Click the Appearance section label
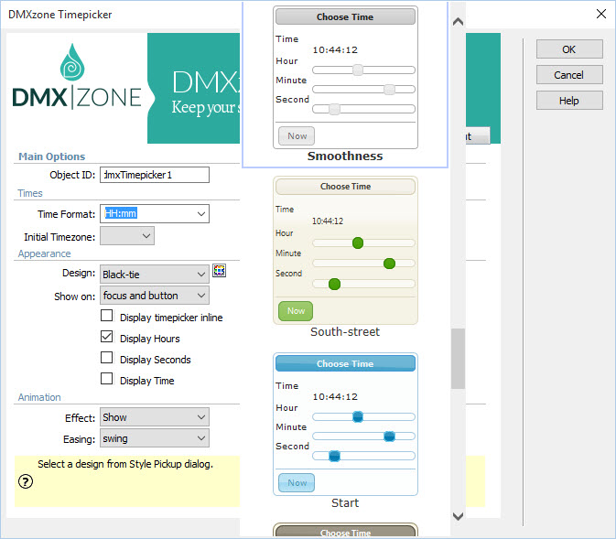Image resolution: width=616 pixels, height=539 pixels. (x=45, y=253)
